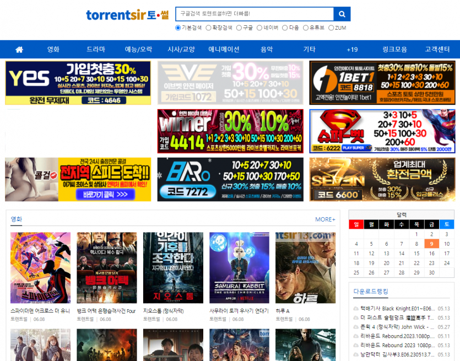This screenshot has height=361, width=460.
Task: Select ZUM search radio option
Action: click(331, 28)
